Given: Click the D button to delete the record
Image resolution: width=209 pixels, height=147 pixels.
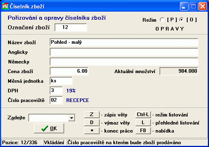Looking at the screenshot, I should pyautogui.click(x=92, y=122).
